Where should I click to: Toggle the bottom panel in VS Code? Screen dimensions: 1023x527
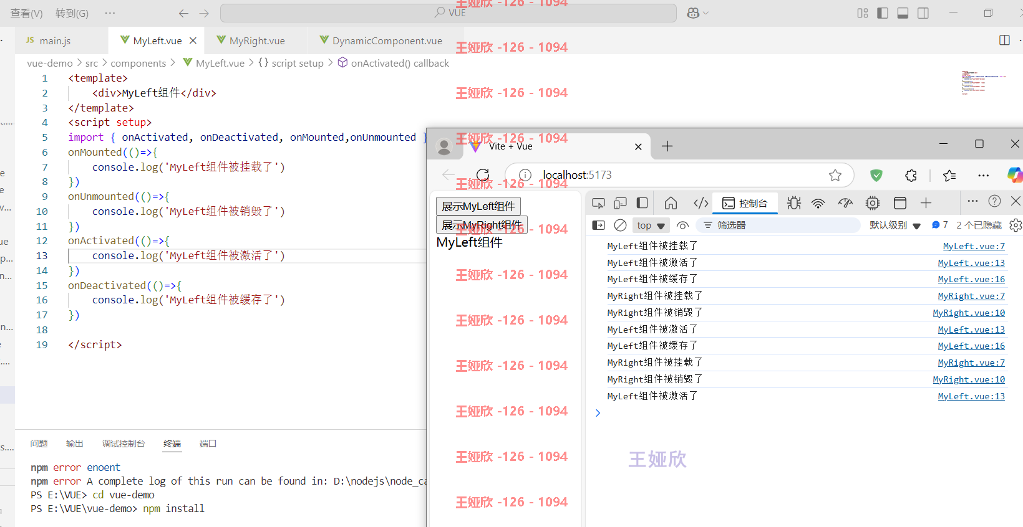pos(903,13)
